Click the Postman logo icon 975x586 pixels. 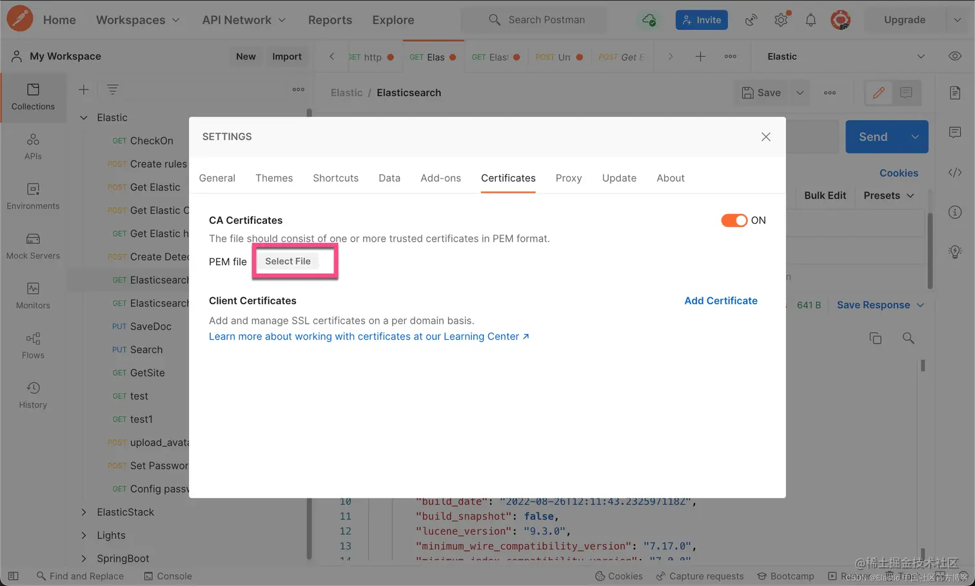coord(20,19)
